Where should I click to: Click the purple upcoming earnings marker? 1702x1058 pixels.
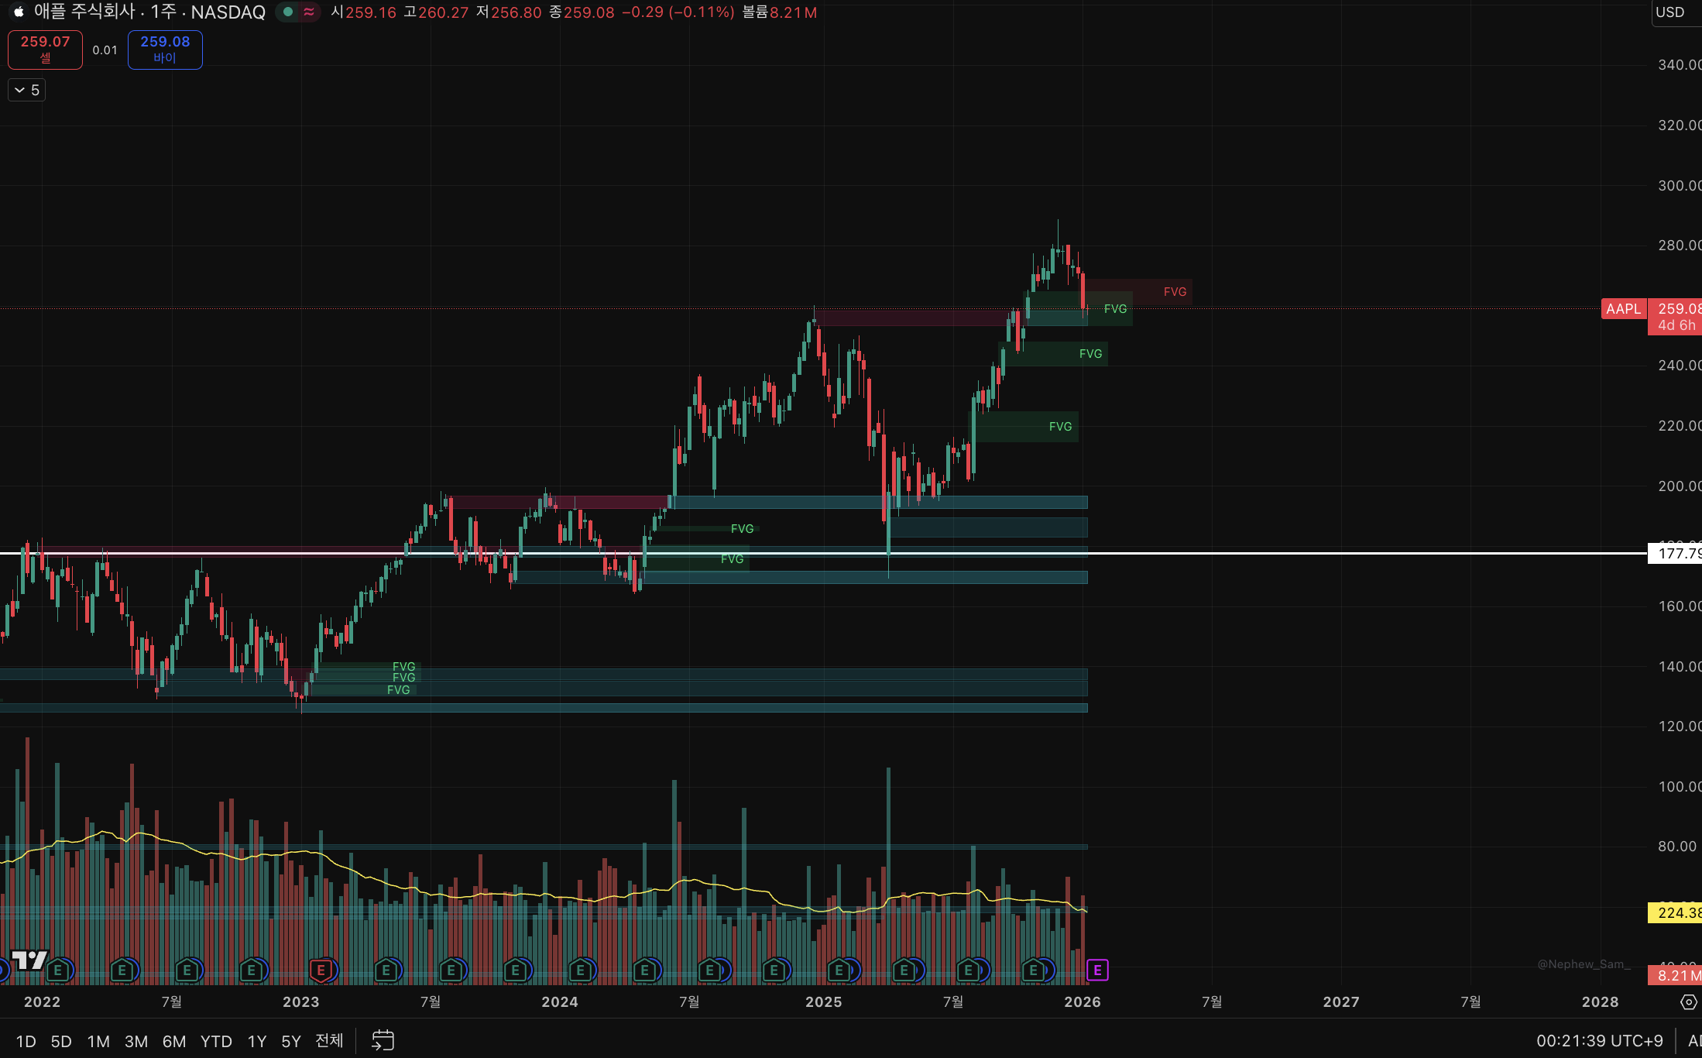[1097, 970]
